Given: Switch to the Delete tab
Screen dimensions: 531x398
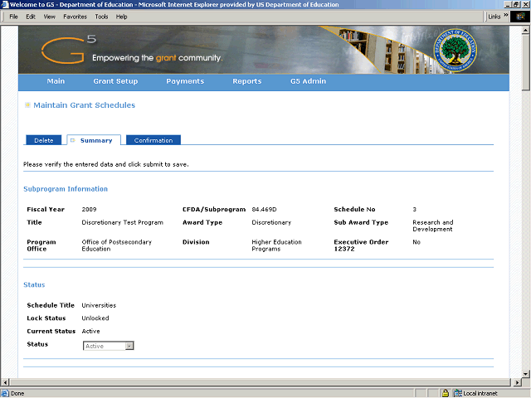Looking at the screenshot, I should 44,140.
